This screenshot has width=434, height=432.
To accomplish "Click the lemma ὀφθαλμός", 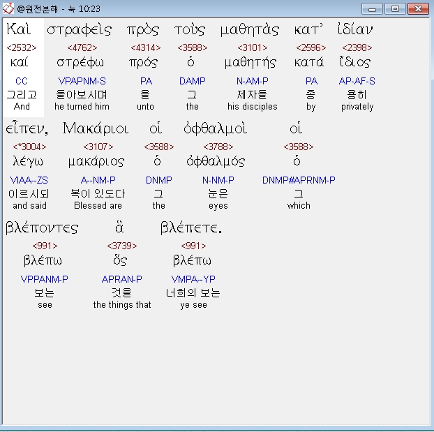I will coord(216,161).
